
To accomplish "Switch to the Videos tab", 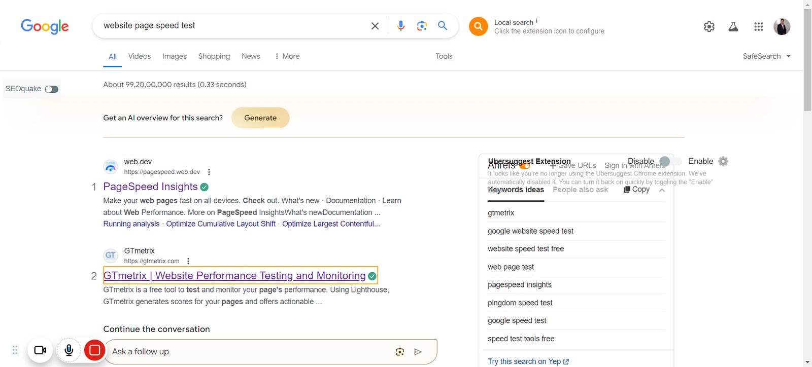I will (x=140, y=56).
